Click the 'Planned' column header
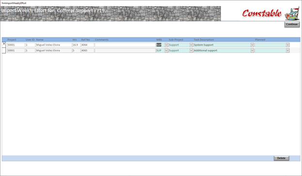This screenshot has height=176, width=302. click(x=260, y=40)
